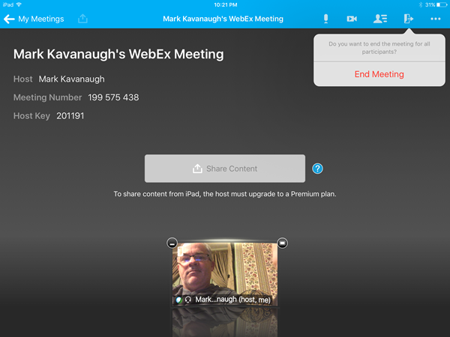This screenshot has width=450, height=337.
Task: Tap the 'Do you want to end the meeting' prompt
Action: click(379, 48)
